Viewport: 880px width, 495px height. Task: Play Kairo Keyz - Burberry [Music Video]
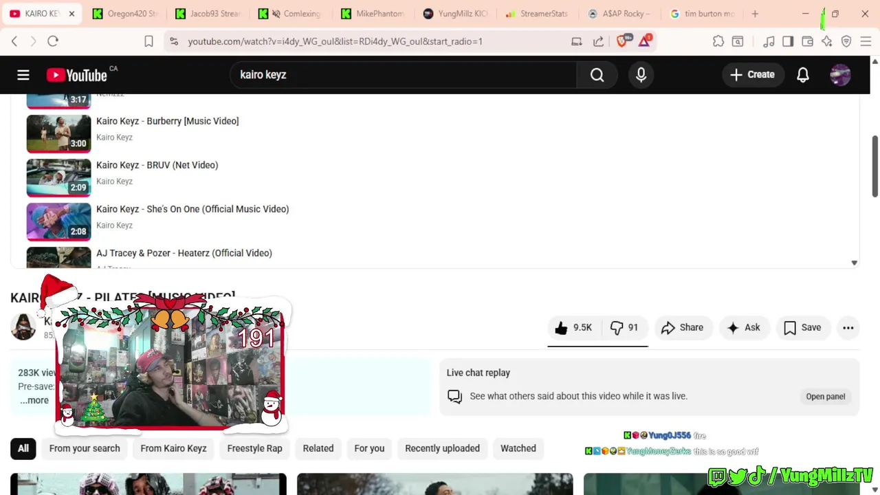tap(167, 121)
